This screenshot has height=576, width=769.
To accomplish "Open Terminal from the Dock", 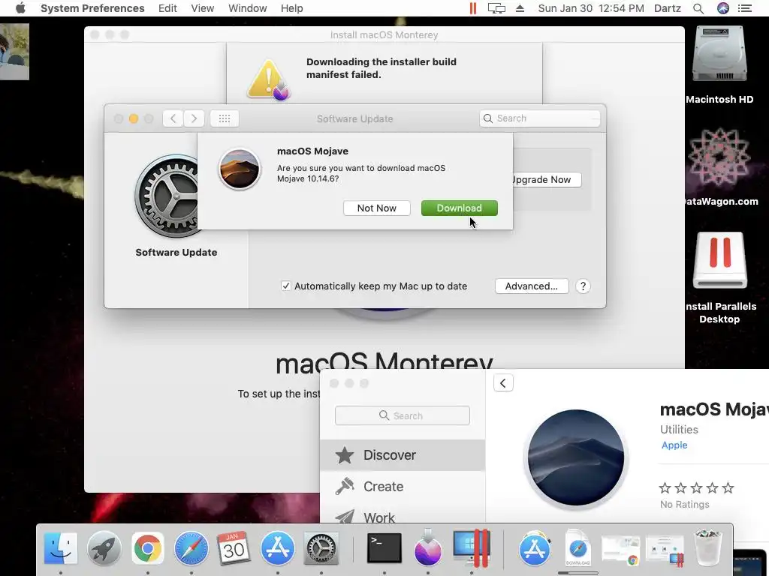I will pos(384,548).
